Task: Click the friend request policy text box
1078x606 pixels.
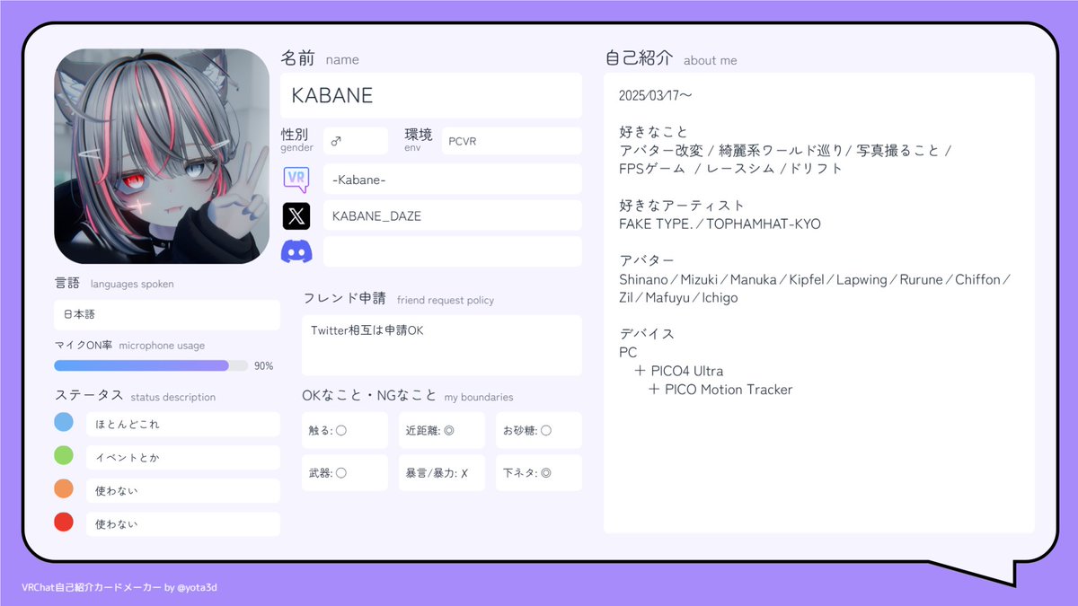Action: 442,345
